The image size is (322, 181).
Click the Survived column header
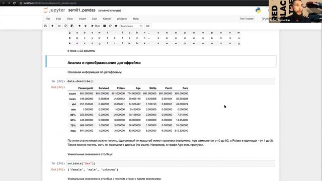(104, 88)
